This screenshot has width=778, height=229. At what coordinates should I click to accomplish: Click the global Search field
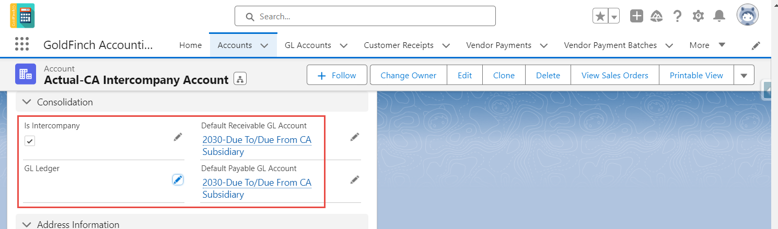[365, 16]
